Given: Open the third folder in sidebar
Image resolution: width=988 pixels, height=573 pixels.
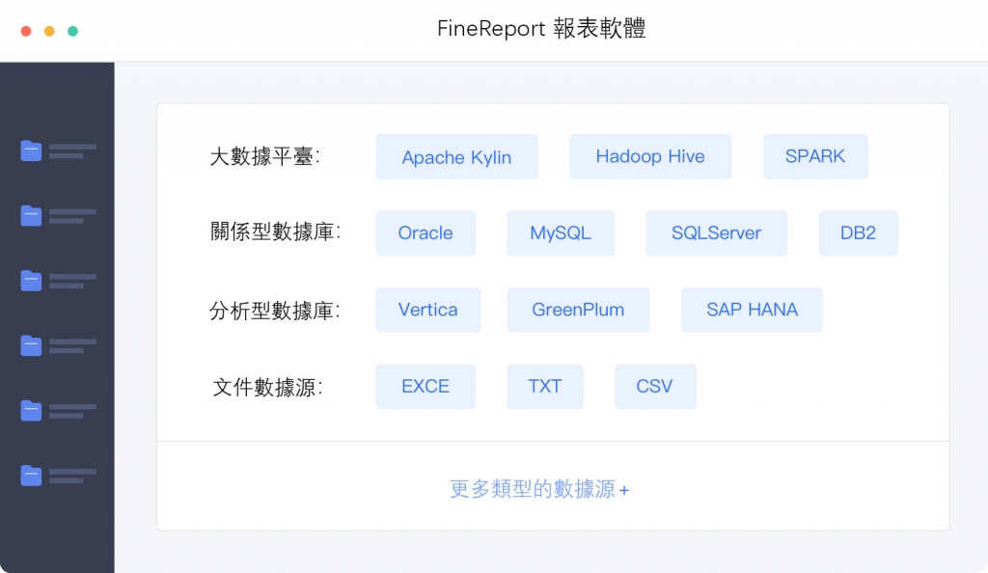Looking at the screenshot, I should pos(31,280).
